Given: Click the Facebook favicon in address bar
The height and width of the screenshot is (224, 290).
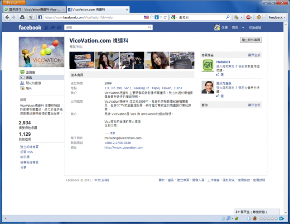Looking at the screenshot, I should click(40, 17).
